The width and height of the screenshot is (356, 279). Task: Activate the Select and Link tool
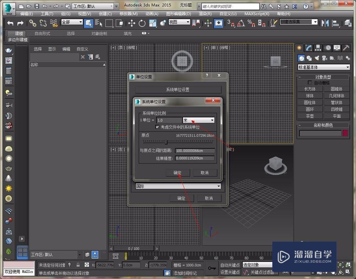point(33,23)
